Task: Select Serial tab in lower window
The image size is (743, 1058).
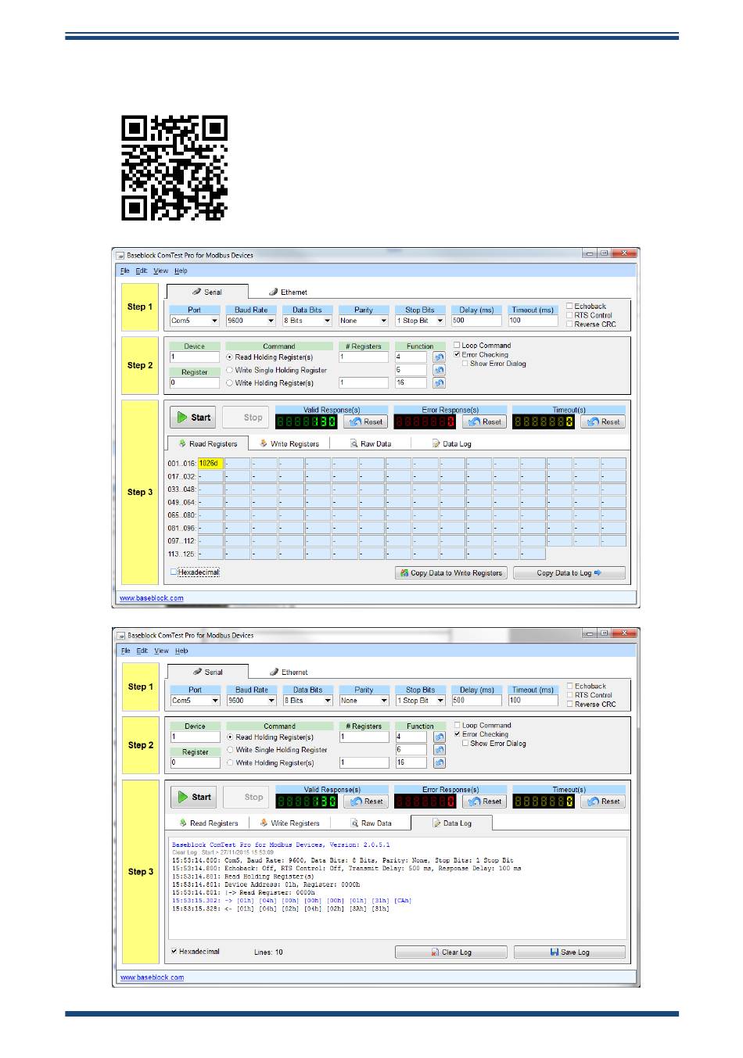Action: [208, 672]
